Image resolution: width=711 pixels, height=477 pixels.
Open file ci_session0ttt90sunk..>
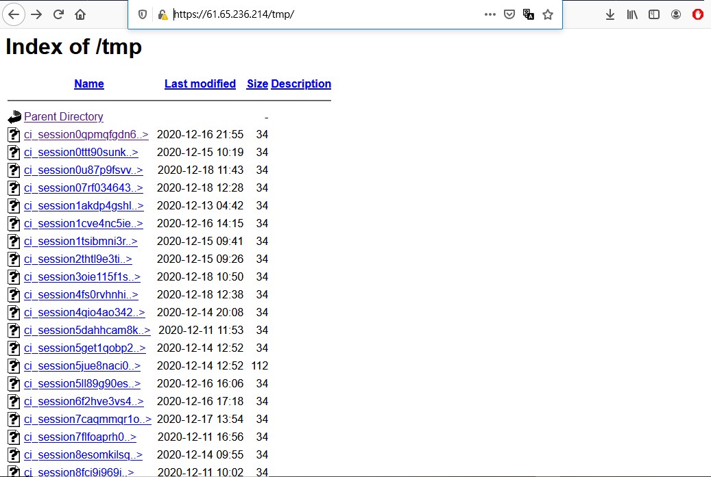click(x=81, y=152)
